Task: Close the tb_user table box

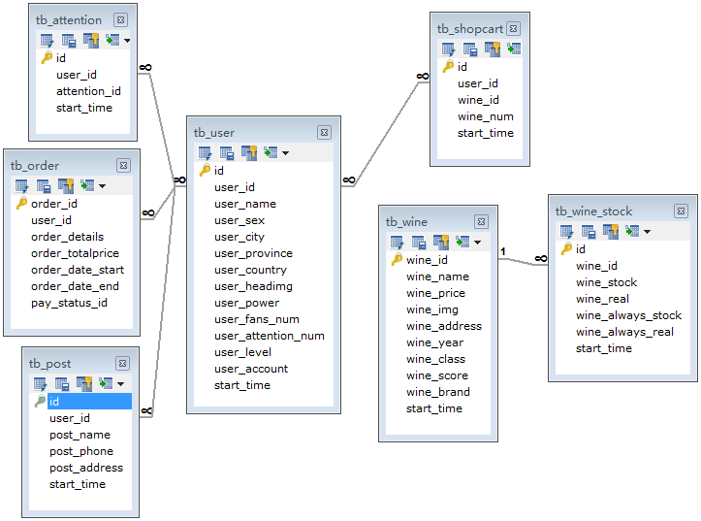Action: 324,133
